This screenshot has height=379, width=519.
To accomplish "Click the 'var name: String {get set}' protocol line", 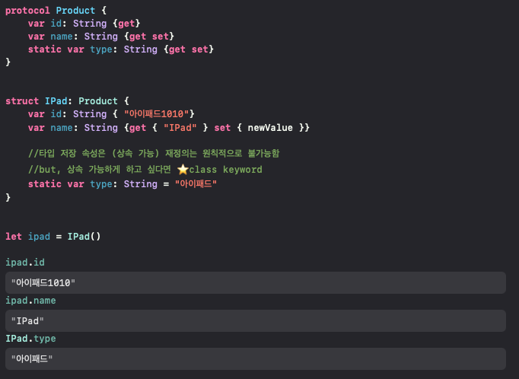I will point(101,37).
